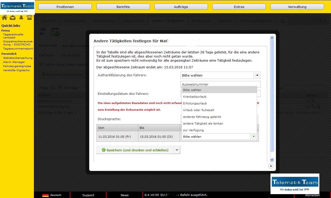The height and width of the screenshot is (198, 331).
Task: Open Tagessummenreport quick link
Action: [18, 48]
